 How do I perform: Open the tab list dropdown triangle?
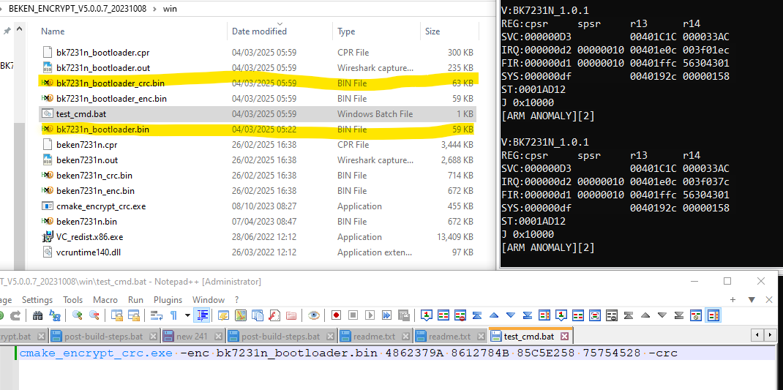click(751, 299)
